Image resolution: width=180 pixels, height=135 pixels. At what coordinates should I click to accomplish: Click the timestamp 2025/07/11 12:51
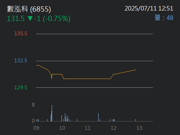coord(149,9)
